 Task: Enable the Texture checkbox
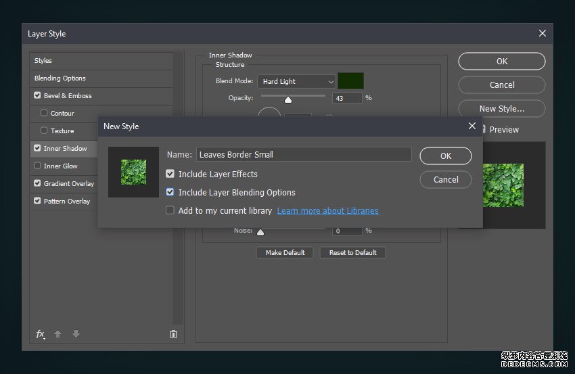click(44, 131)
